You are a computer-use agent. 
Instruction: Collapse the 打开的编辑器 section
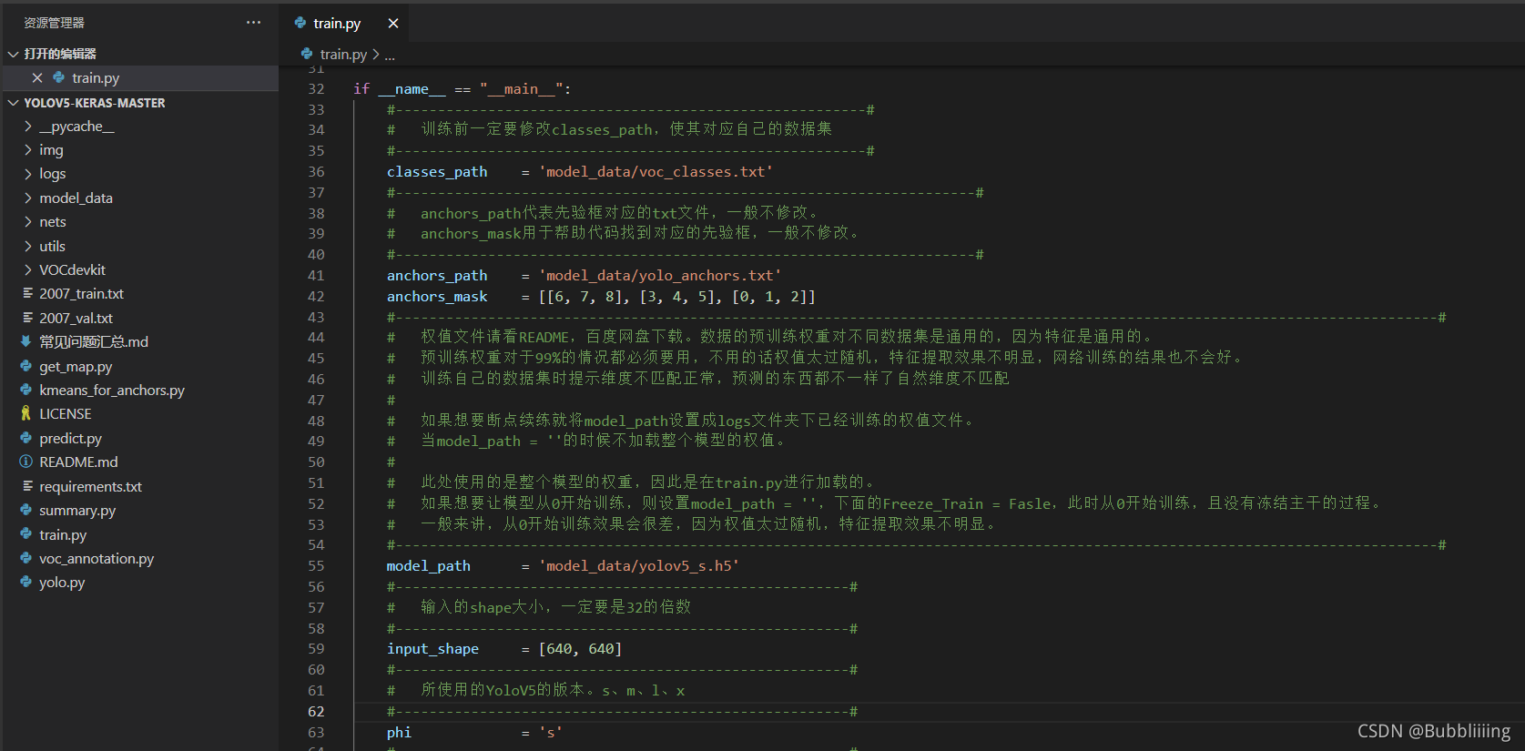click(x=14, y=54)
